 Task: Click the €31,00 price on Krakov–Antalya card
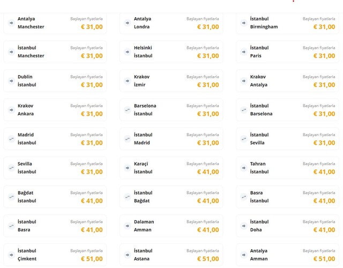[324, 85]
